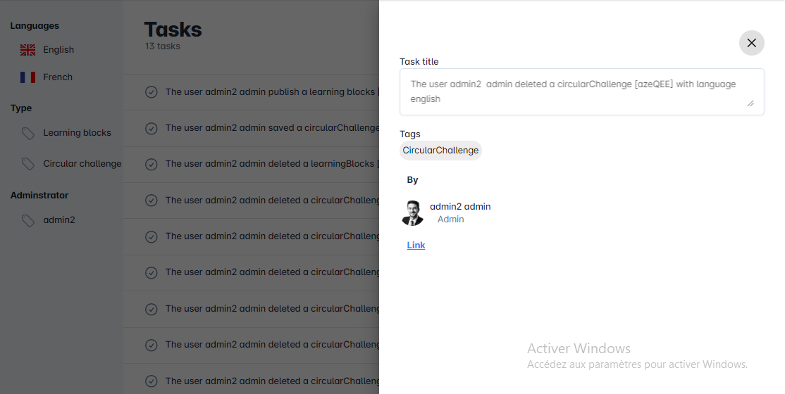
Task: Select the Learning blocks type filter label
Action: coord(77,133)
